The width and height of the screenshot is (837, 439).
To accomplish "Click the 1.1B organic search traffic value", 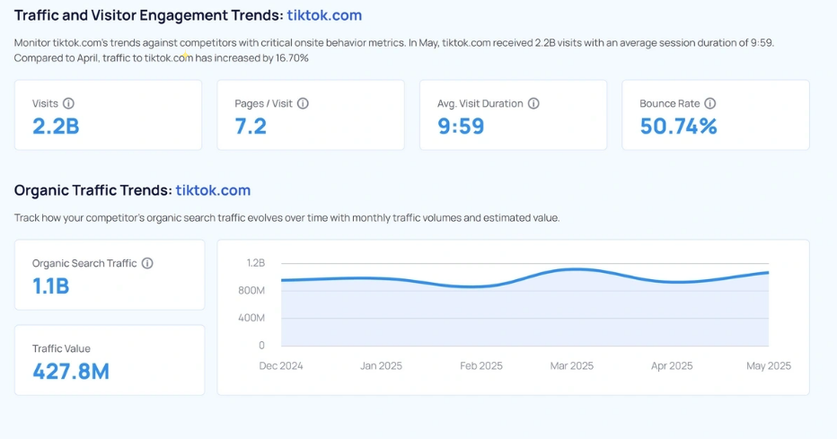I will coord(51,286).
